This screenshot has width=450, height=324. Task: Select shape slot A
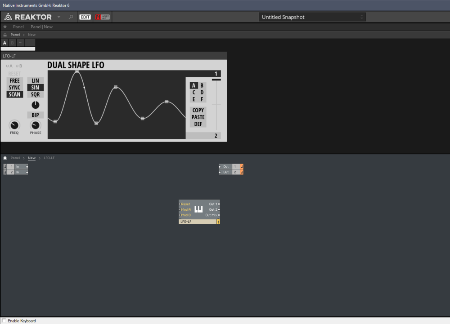[x=193, y=85]
